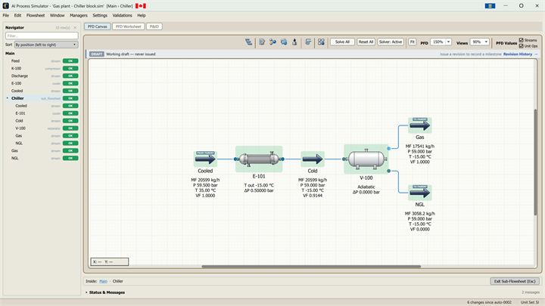Click the vertical canvas scrollbar
Viewport: 545px width, 306px height.
coord(536,162)
